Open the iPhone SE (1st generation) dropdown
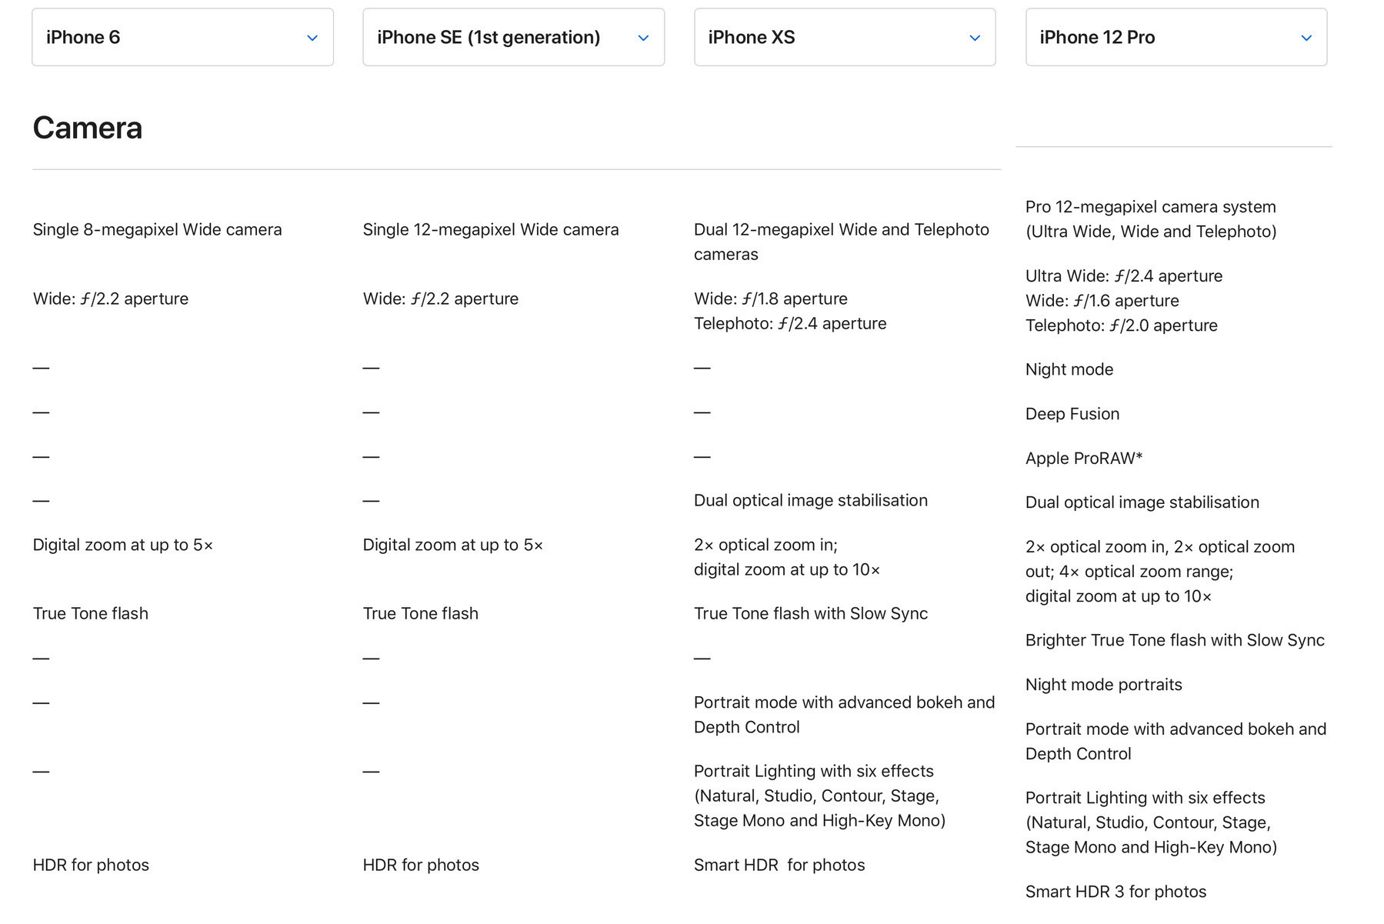Viewport: 1384px width, 924px height. (513, 37)
